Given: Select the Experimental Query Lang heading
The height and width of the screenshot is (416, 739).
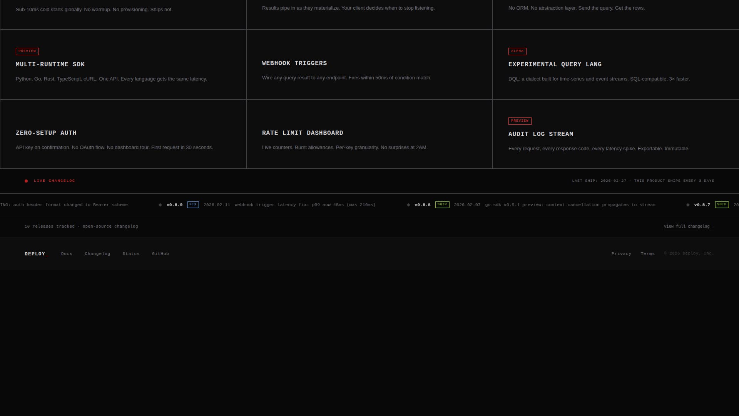Looking at the screenshot, I should 555,64.
